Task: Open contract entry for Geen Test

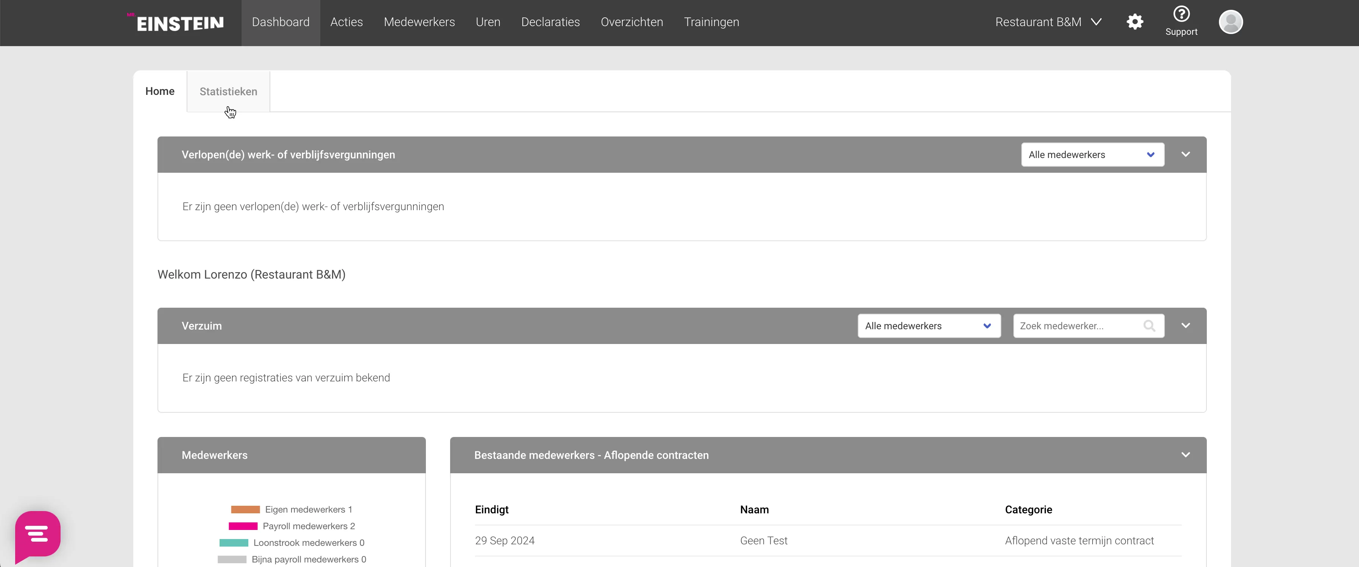Action: (x=764, y=540)
